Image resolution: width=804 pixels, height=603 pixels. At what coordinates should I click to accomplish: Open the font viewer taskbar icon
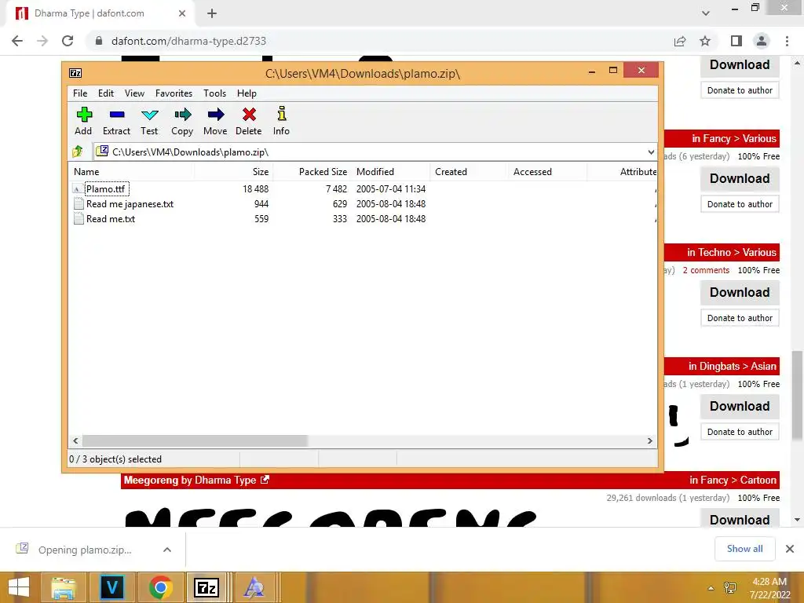[x=254, y=587]
